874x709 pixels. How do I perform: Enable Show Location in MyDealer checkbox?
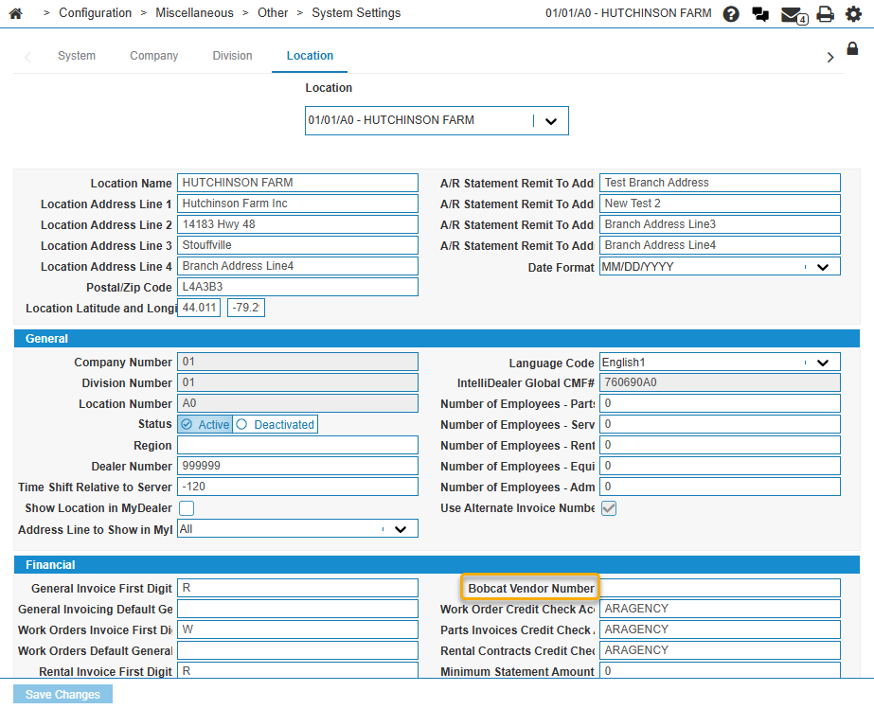(187, 508)
